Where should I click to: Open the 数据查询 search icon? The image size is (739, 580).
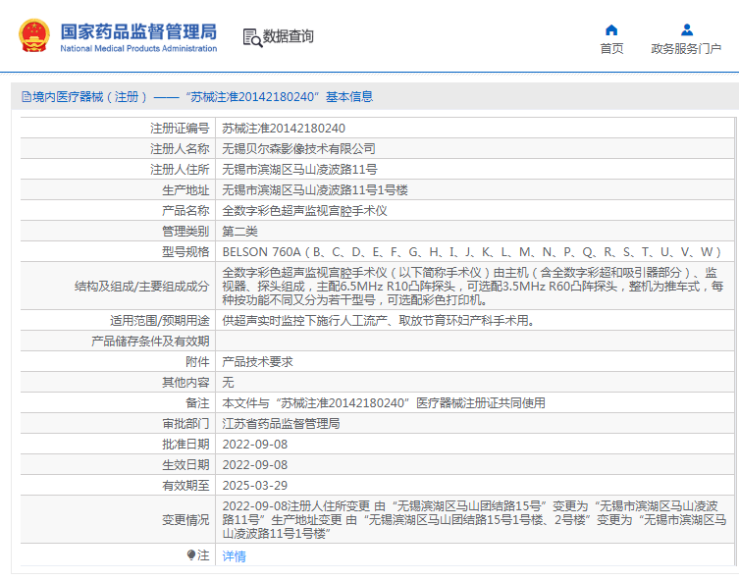(252, 37)
